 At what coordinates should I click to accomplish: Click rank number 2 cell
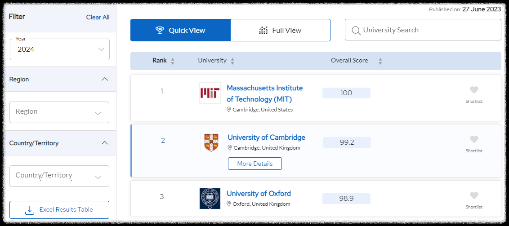tap(163, 141)
